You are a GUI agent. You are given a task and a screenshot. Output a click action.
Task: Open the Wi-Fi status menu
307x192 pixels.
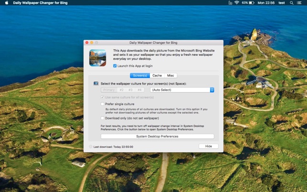click(236, 3)
